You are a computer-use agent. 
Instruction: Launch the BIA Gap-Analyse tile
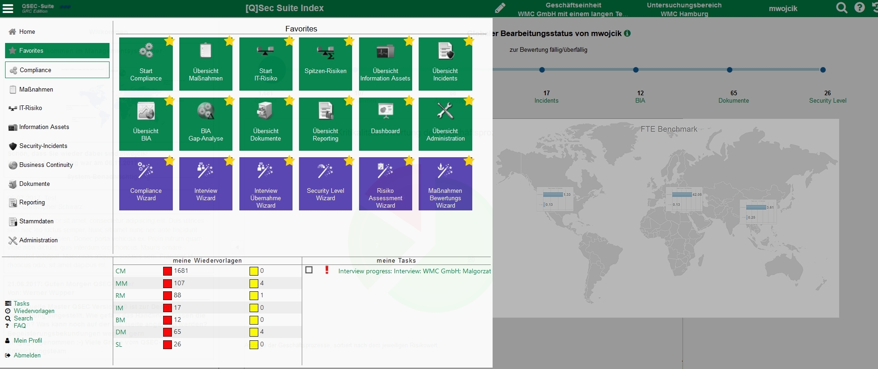[x=206, y=124]
